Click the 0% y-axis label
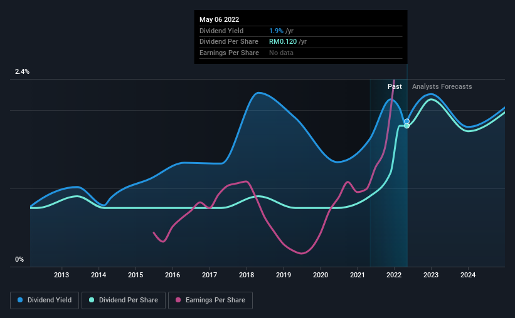The image size is (515, 318). click(x=19, y=259)
